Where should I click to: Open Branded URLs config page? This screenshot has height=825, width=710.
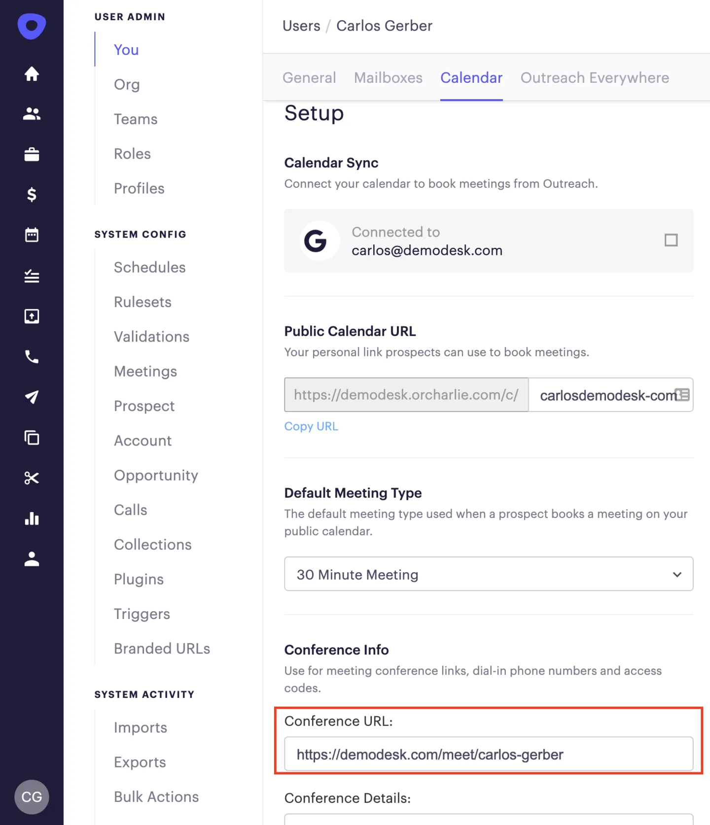[x=162, y=649]
